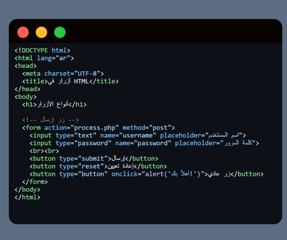Click the yellow minimize dot
The image size is (287, 240).
[42, 32]
